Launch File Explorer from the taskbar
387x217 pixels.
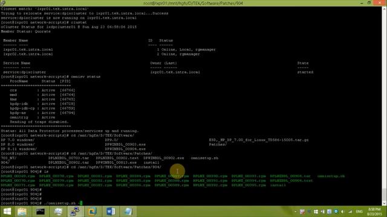22,212
